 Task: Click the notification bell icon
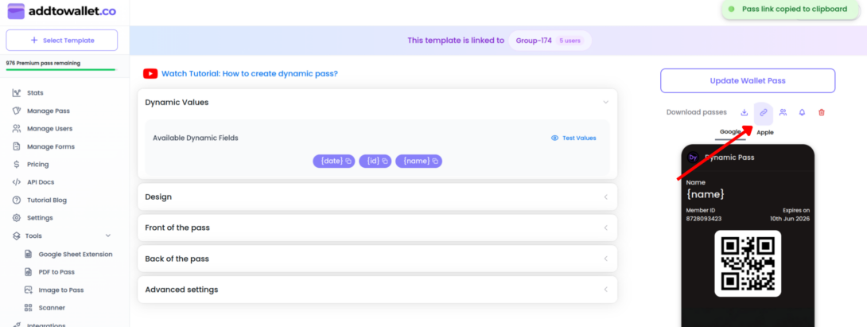coord(802,112)
